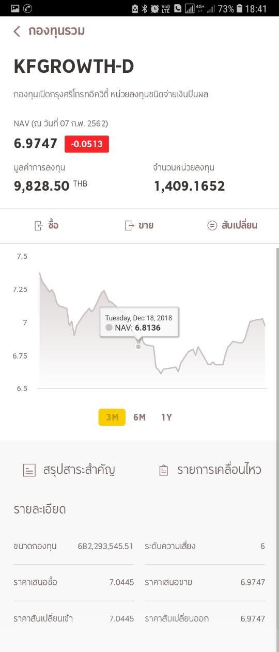Tap the NAV 6.8136 tooltip box

139,323
